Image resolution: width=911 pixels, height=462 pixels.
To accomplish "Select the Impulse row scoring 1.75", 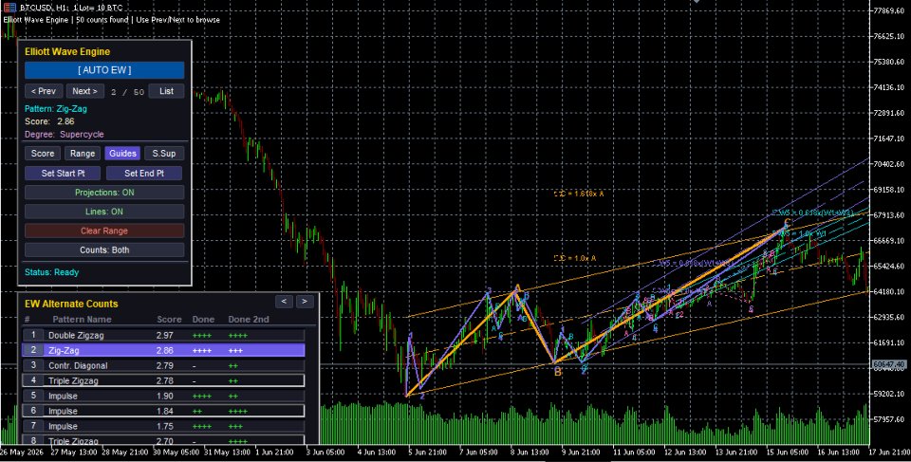I will click(x=163, y=426).
